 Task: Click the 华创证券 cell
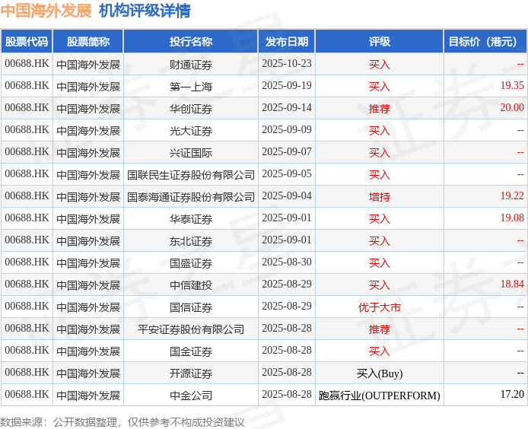point(191,109)
